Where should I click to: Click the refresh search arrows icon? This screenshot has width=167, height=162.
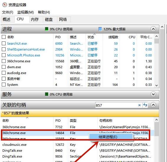[145, 105]
